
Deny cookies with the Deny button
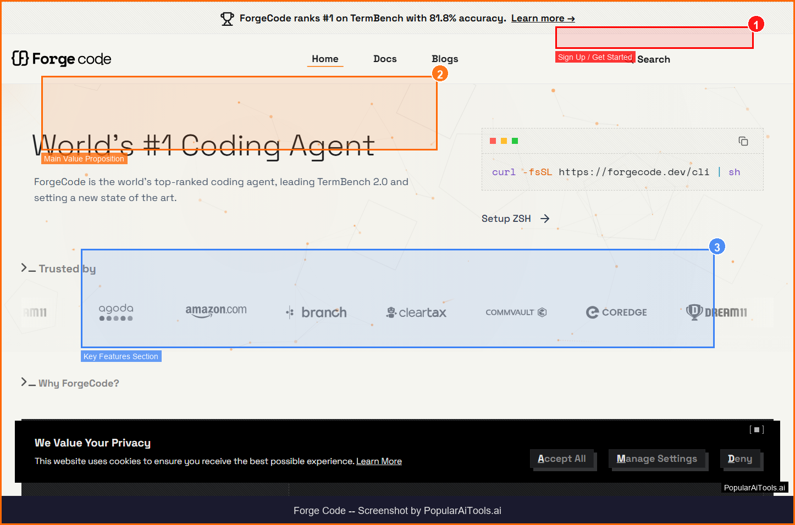pos(739,459)
